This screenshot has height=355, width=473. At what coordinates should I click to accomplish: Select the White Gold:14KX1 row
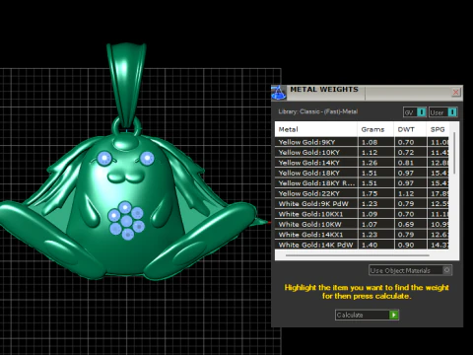tap(362, 235)
